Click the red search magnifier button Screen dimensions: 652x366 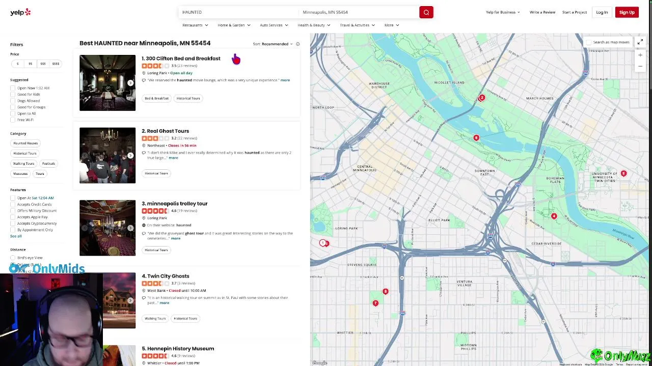pyautogui.click(x=426, y=12)
